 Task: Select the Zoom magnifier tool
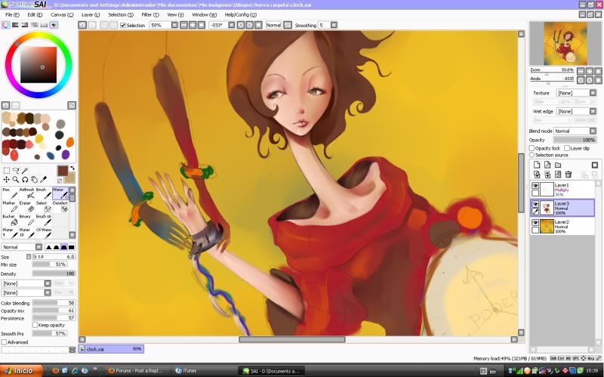tap(16, 180)
